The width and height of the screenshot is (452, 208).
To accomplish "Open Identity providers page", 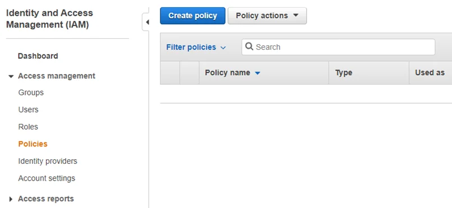I will 48,161.
